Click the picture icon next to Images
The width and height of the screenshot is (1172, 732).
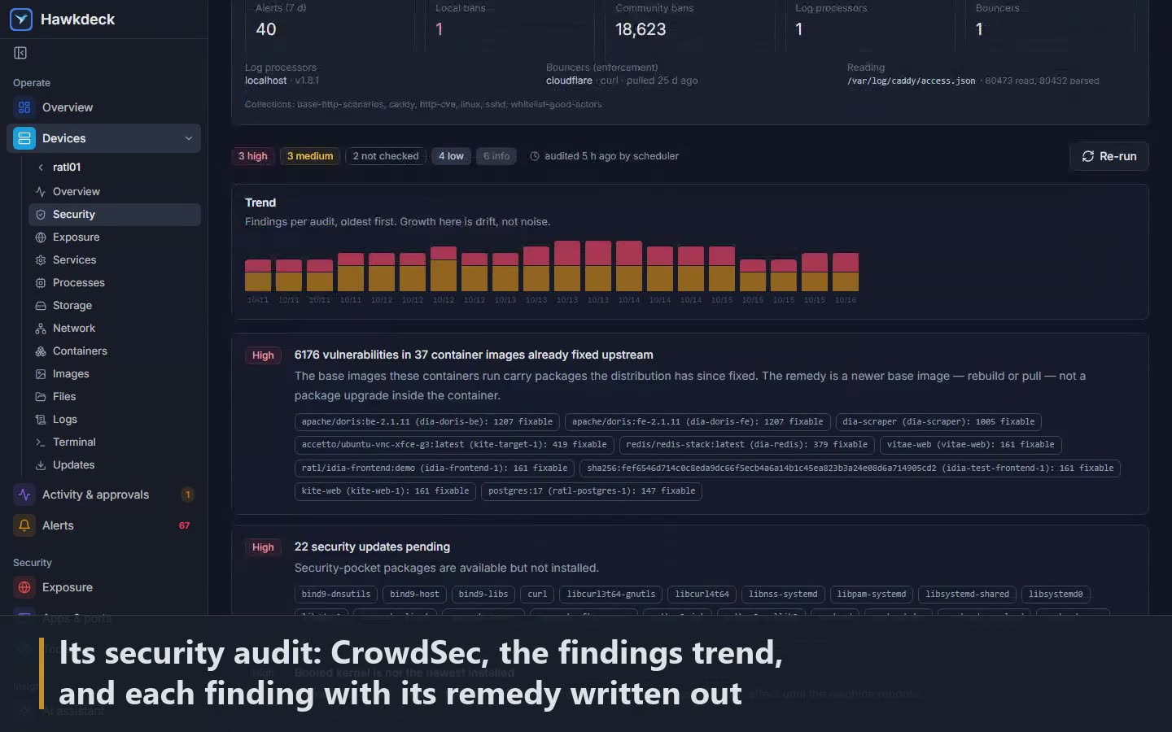pyautogui.click(x=41, y=374)
